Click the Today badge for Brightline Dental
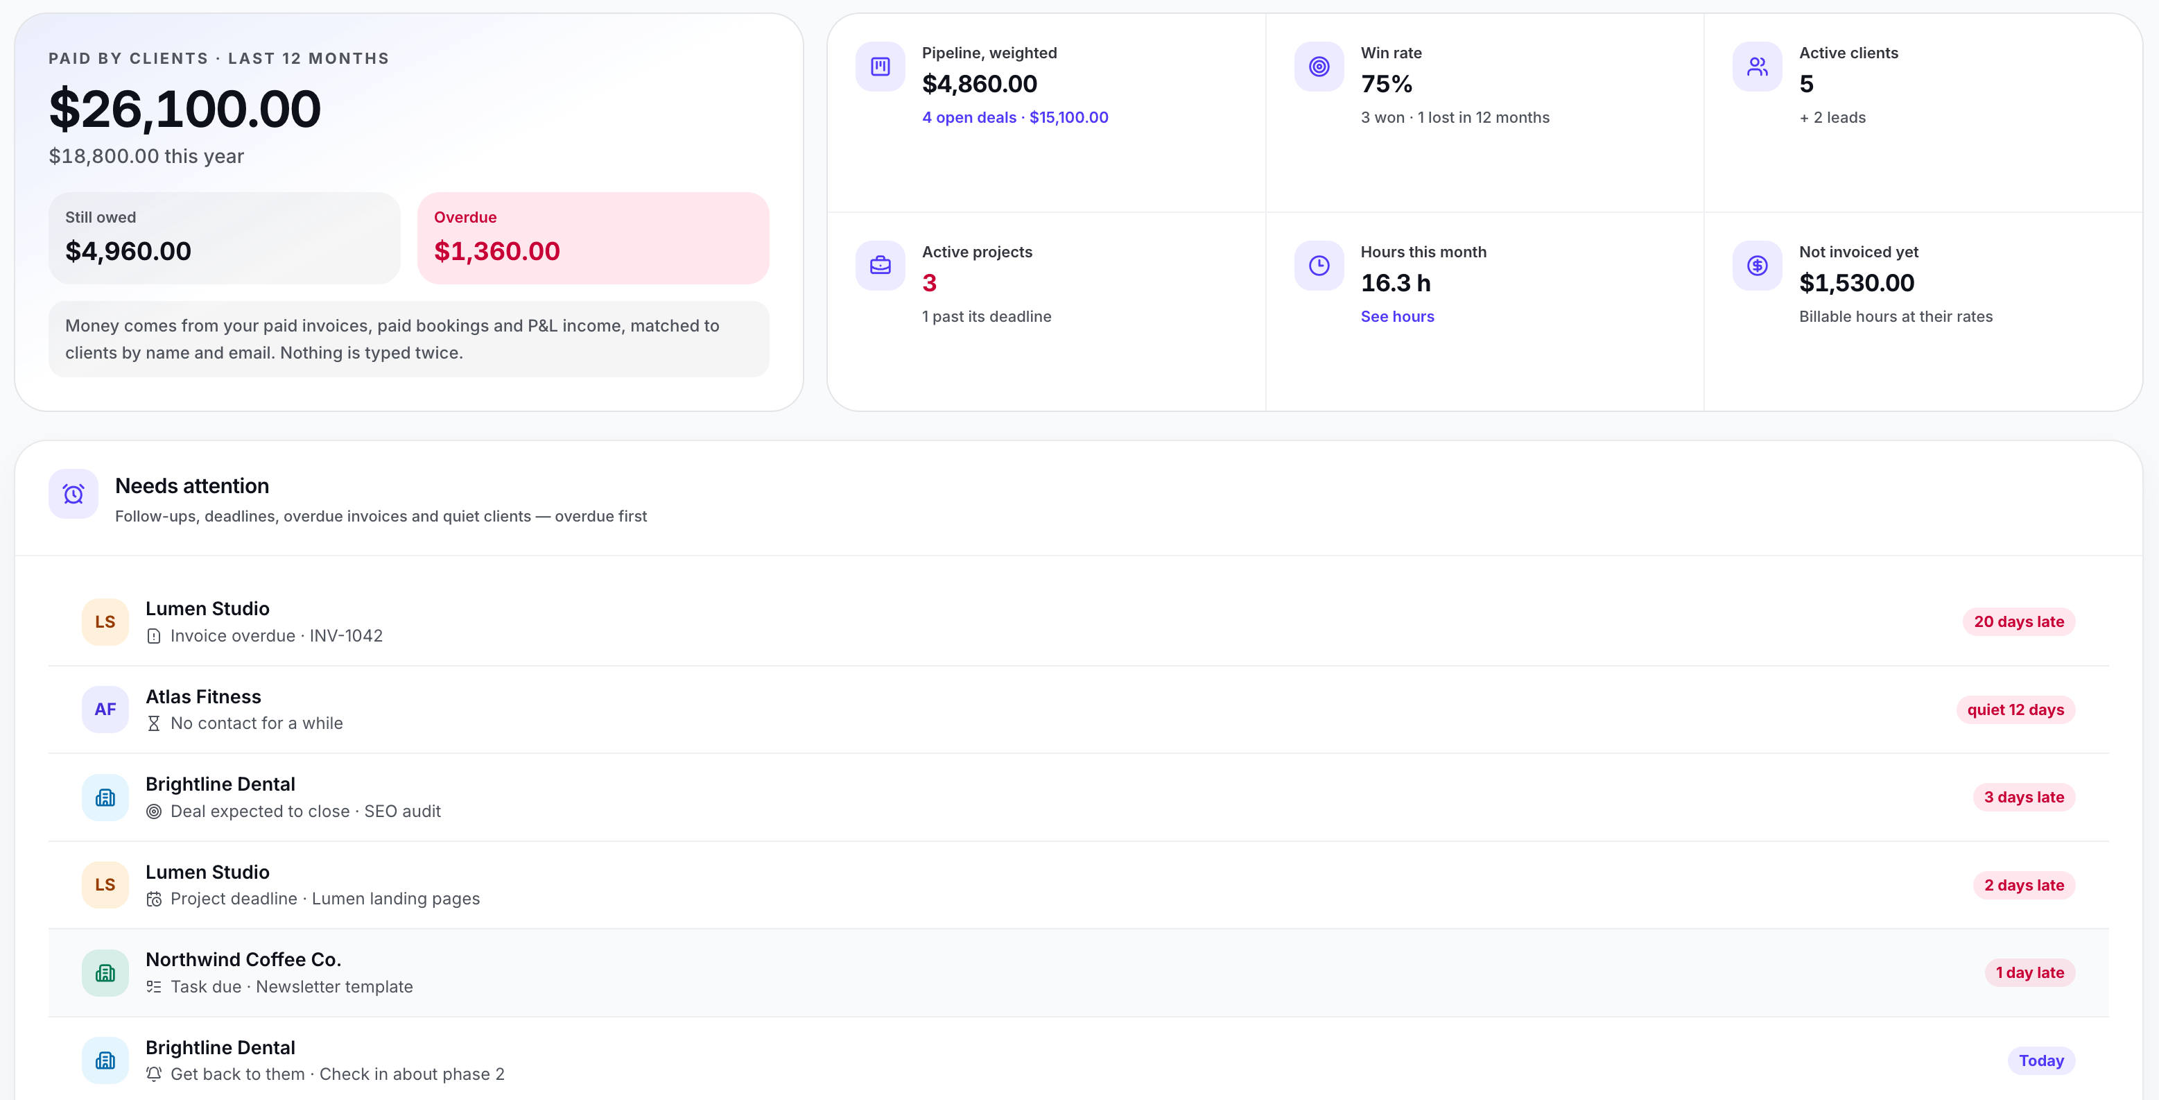Image resolution: width=2159 pixels, height=1100 pixels. point(2041,1060)
